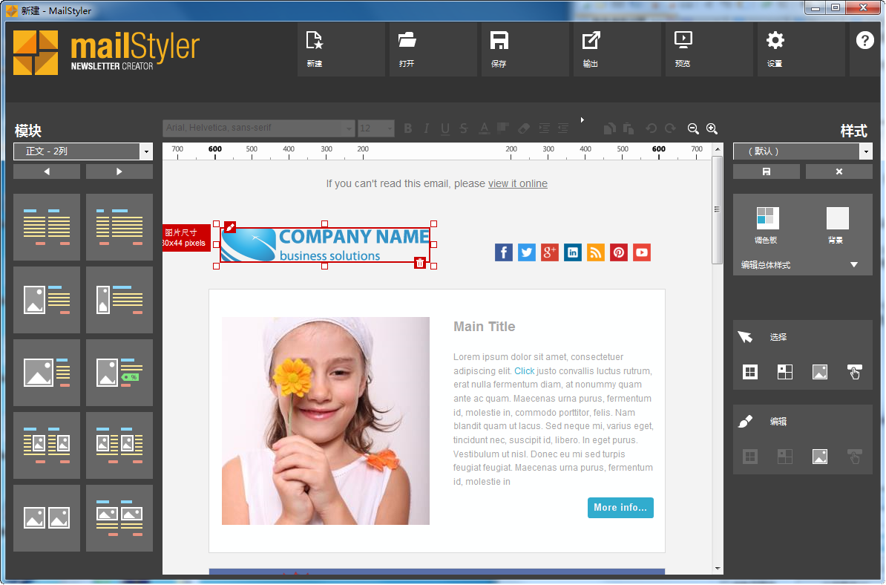Viewport: 886px width, 585px height.
Task: Delete the selected company logo image
Action: click(x=420, y=263)
